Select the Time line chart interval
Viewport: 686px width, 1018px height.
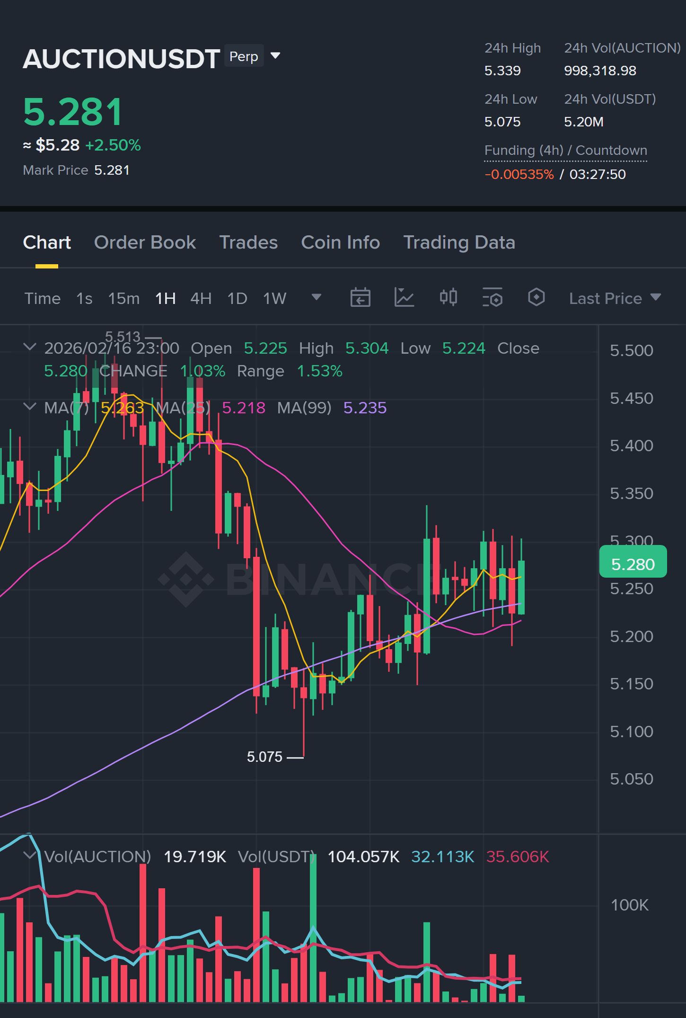(x=43, y=298)
